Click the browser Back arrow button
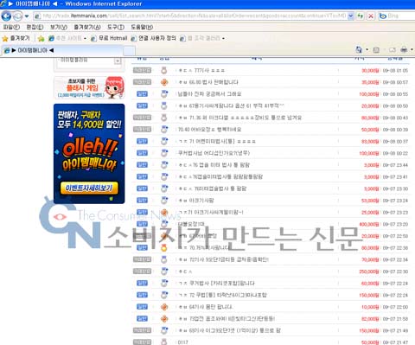 pyautogui.click(x=6, y=16)
